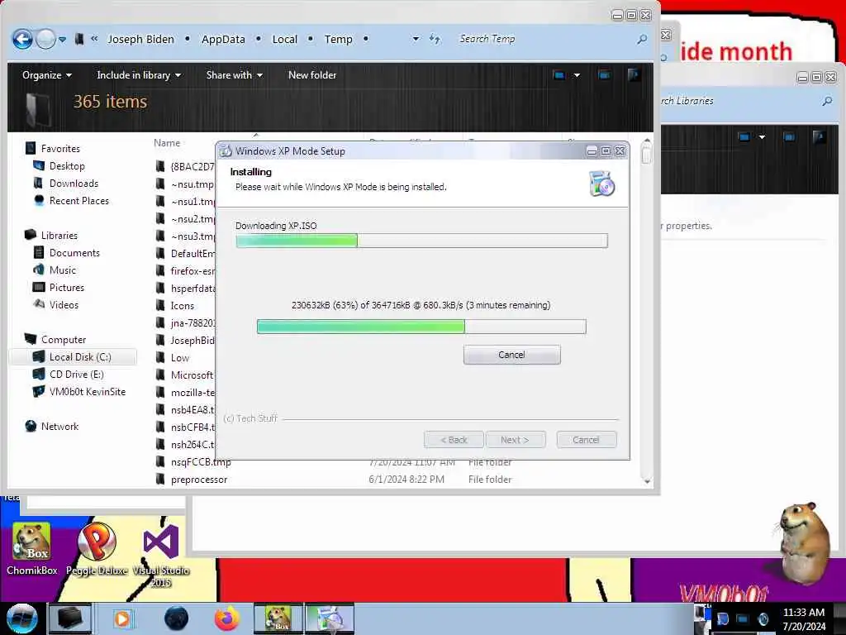846x635 pixels.
Task: Click the AppData breadcrumb
Action: click(223, 40)
